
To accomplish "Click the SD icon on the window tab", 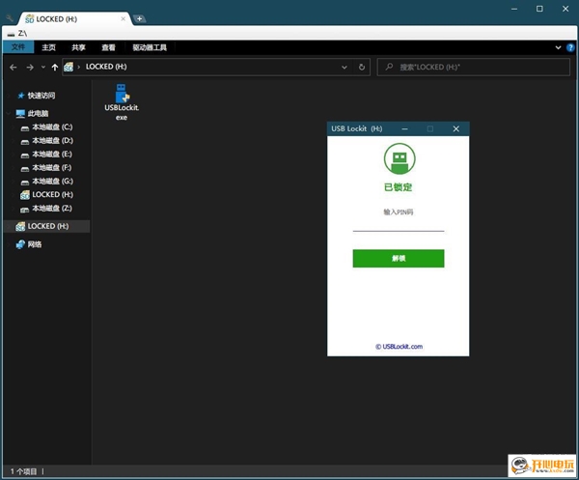I will 30,19.
